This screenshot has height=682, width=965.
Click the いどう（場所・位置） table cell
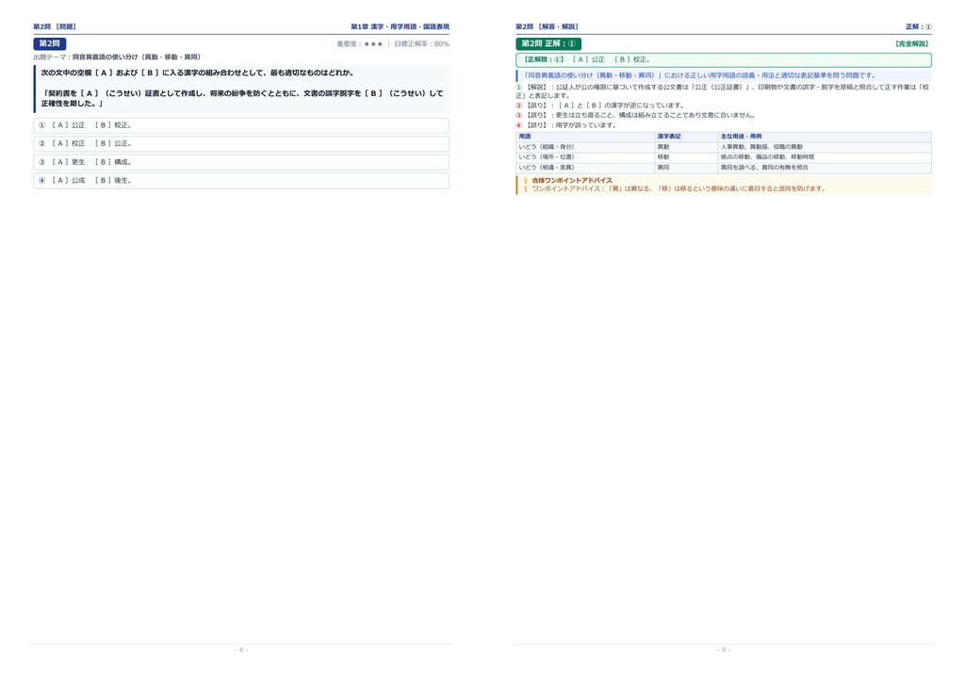tap(586, 157)
